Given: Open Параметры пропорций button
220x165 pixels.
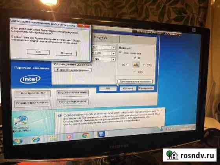Looking at the screenshot, I should (73, 70).
